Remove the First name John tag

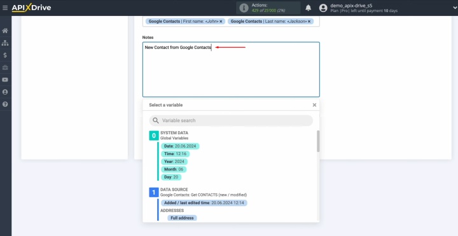tap(221, 22)
